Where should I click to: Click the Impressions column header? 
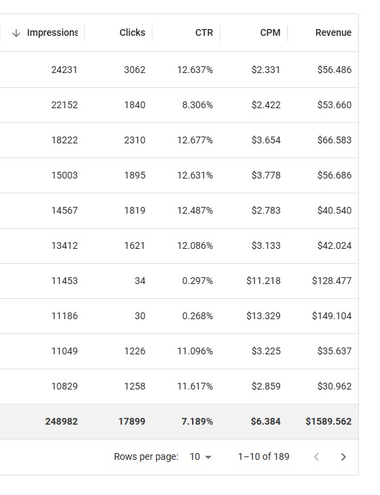(x=52, y=33)
